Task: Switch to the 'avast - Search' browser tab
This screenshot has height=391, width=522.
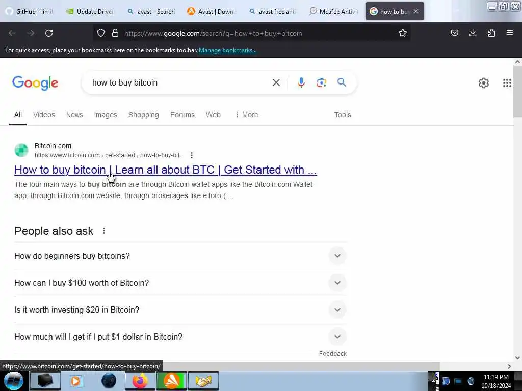Action: pyautogui.click(x=151, y=11)
